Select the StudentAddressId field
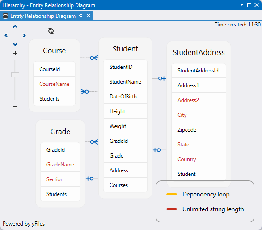Screen dimensions: 262x230 [x=199, y=71]
